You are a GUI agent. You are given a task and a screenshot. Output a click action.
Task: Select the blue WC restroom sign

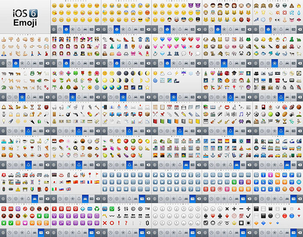click(x=284, y=175)
